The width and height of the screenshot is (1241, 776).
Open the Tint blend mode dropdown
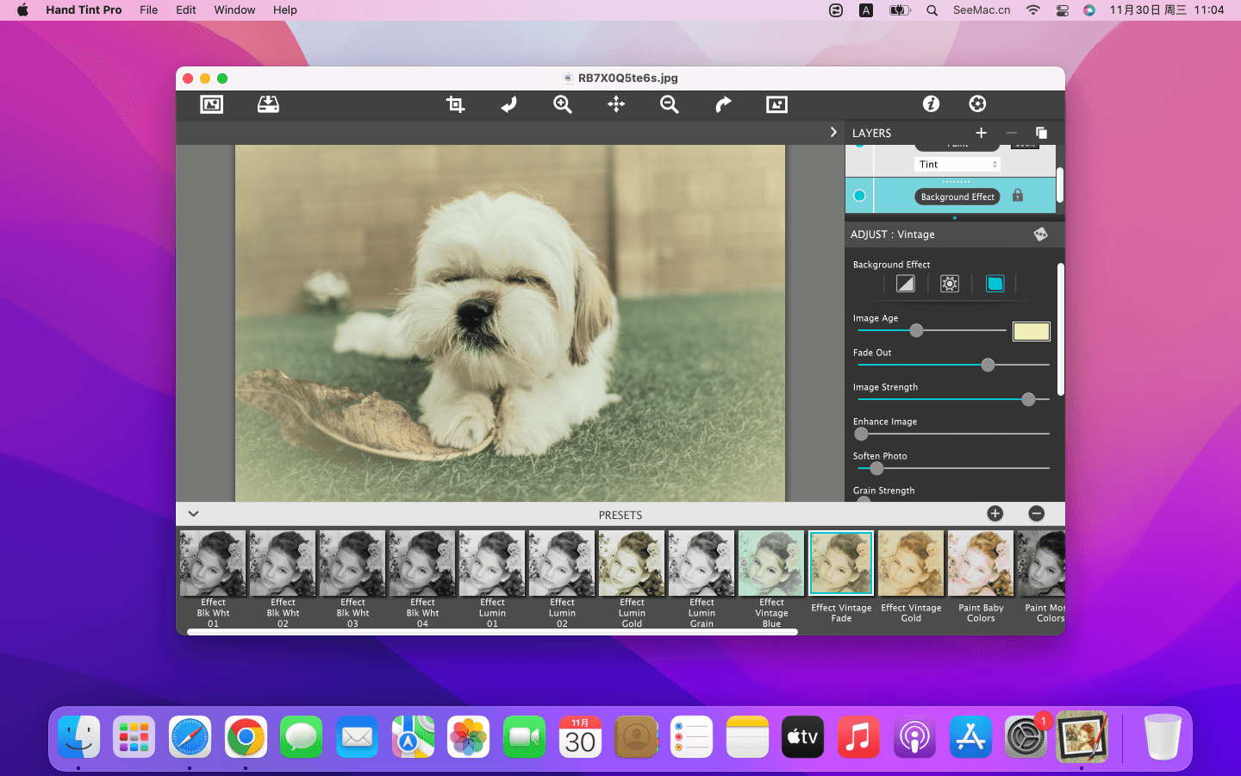pyautogui.click(x=957, y=164)
